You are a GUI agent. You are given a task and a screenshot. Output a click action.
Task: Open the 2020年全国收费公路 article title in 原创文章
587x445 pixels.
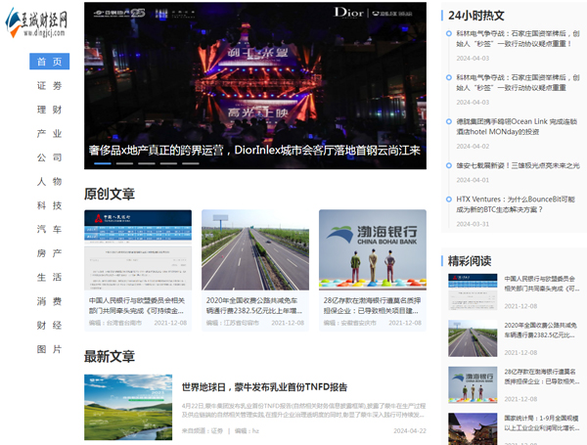(x=253, y=305)
